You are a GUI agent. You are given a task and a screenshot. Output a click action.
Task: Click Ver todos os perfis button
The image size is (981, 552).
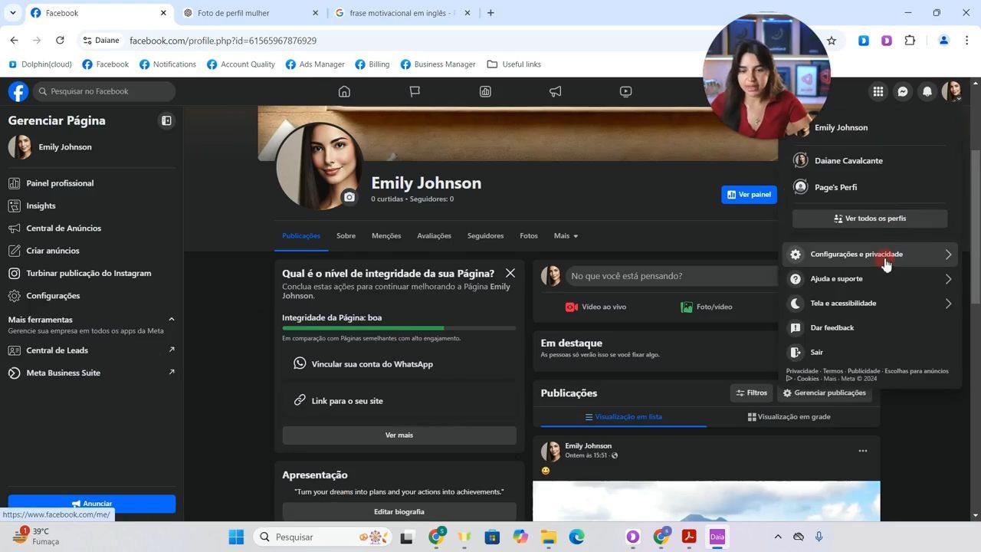click(870, 219)
